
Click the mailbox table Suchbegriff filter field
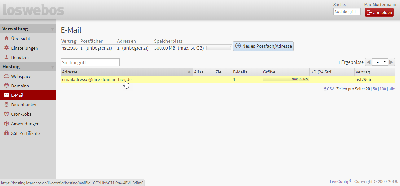coord(90,62)
